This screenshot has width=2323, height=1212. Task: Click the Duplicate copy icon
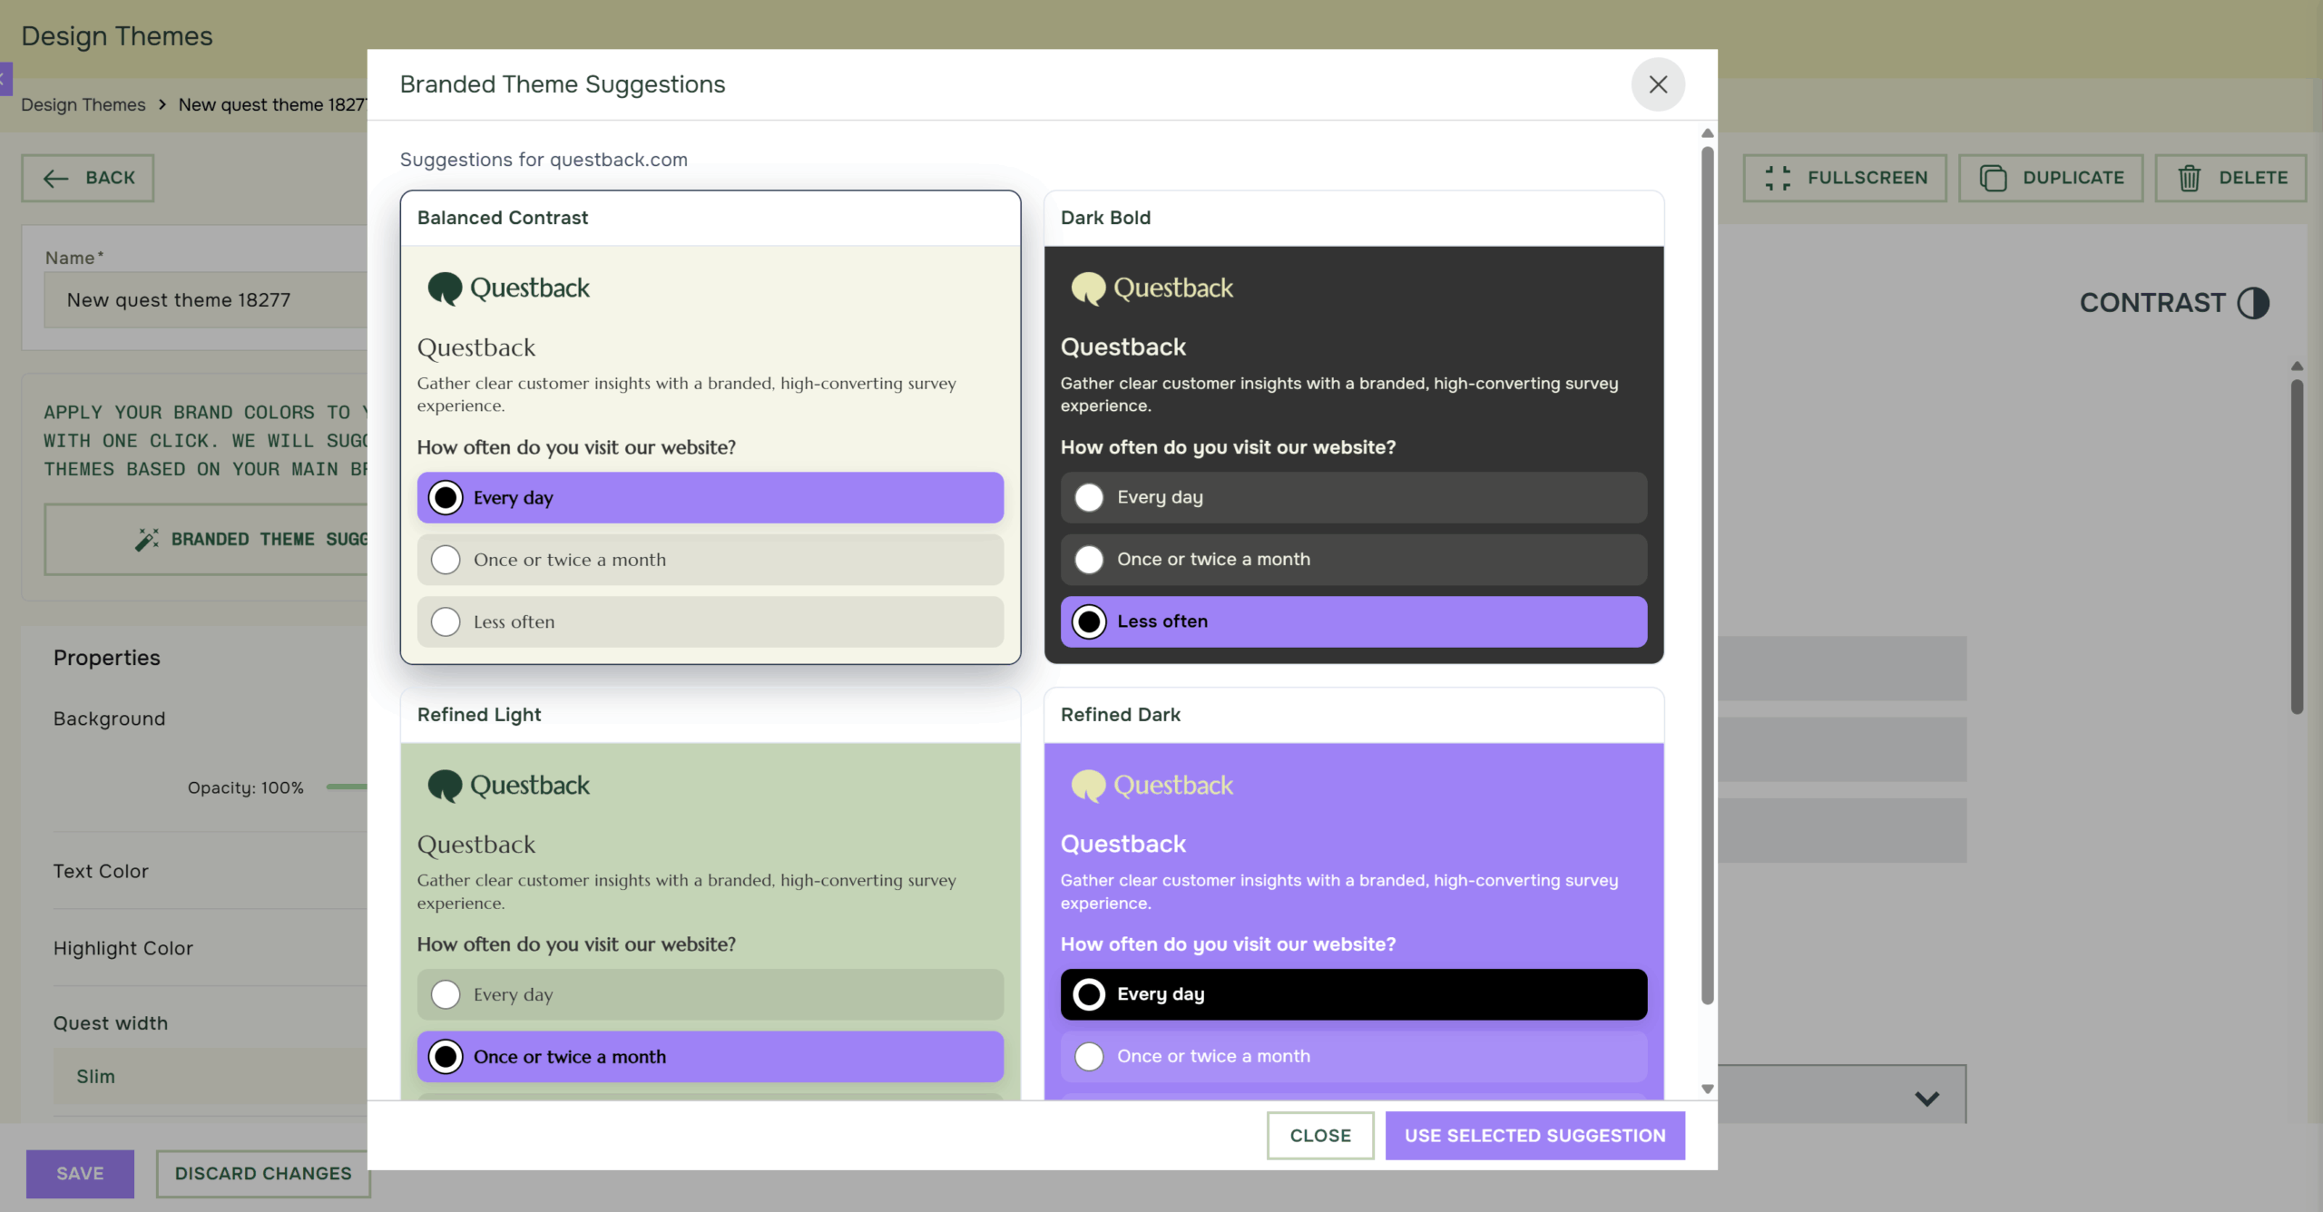[x=1993, y=178]
